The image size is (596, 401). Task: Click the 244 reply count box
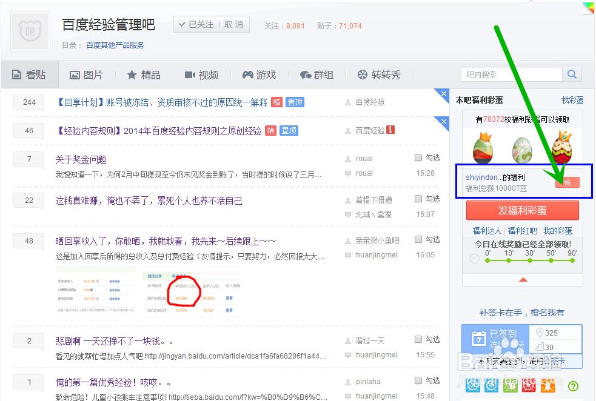[29, 102]
